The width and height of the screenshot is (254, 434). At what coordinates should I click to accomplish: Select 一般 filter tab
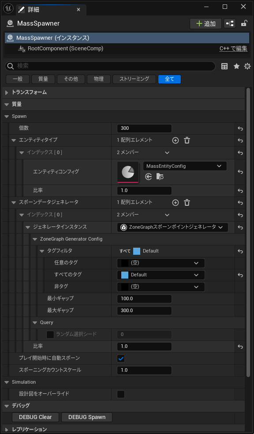(18, 79)
